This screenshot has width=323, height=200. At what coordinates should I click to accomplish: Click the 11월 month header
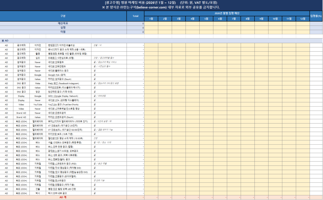(x=289, y=19)
